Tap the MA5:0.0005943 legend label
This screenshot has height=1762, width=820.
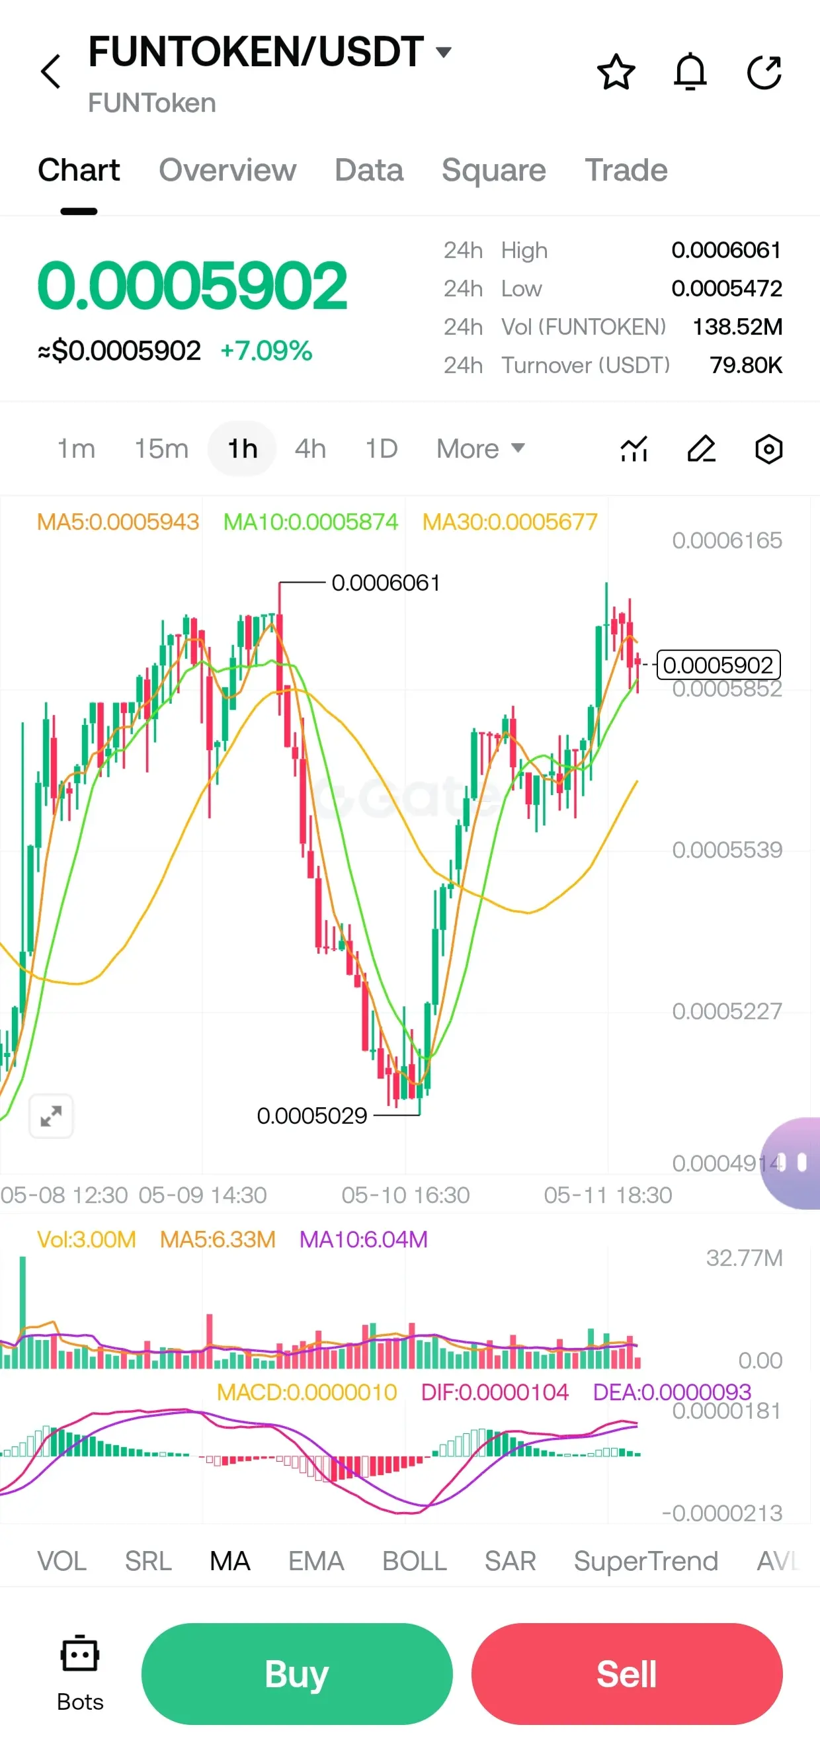[x=118, y=522]
